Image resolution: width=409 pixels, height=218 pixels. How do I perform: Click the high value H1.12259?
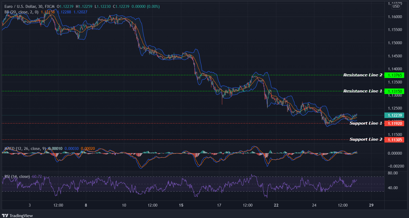pos(84,6)
